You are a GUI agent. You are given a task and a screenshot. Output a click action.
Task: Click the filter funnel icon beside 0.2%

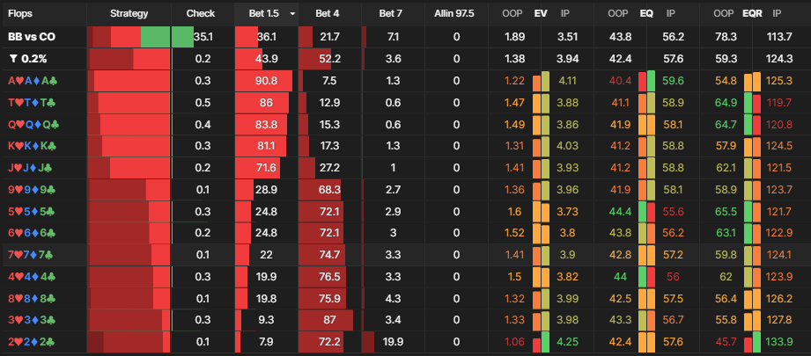[13, 59]
